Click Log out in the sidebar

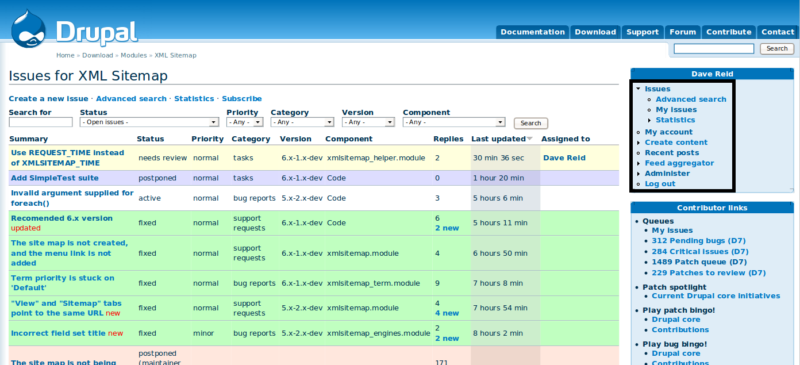point(660,184)
